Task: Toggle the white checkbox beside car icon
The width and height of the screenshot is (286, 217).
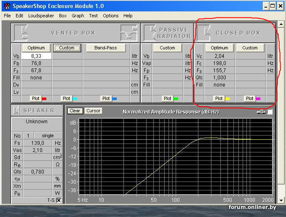Action: pyautogui.click(x=270, y=111)
